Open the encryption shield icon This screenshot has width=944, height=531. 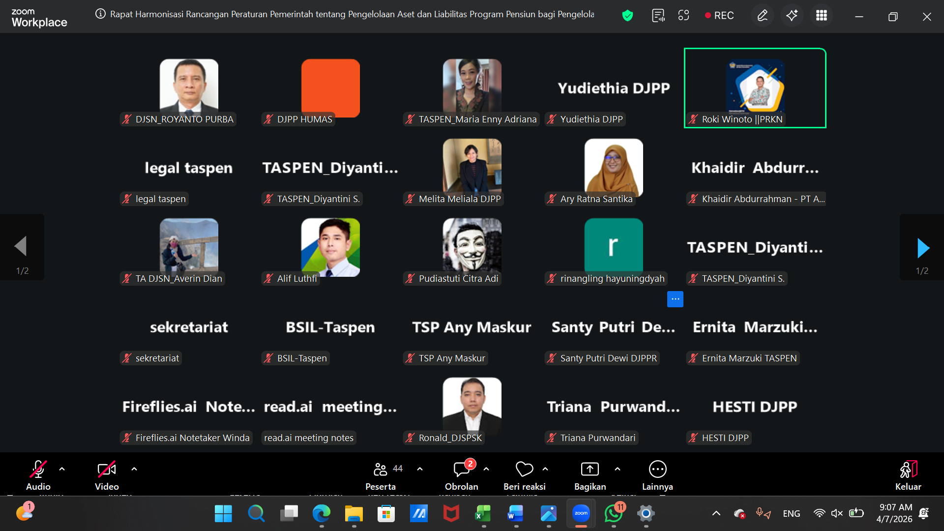point(627,16)
